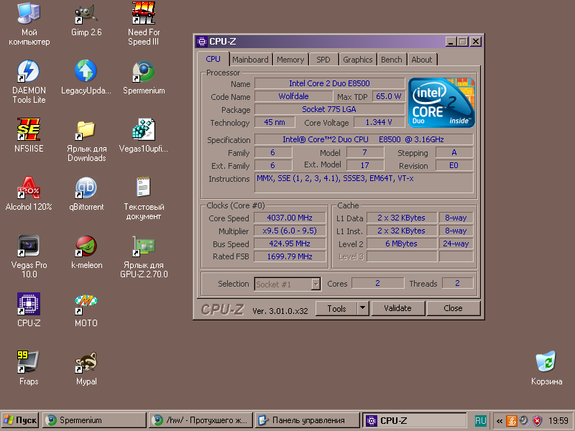The height and width of the screenshot is (431, 575).
Task: Click the Rated FSB value 1699.79 MHz
Action: tap(290, 256)
